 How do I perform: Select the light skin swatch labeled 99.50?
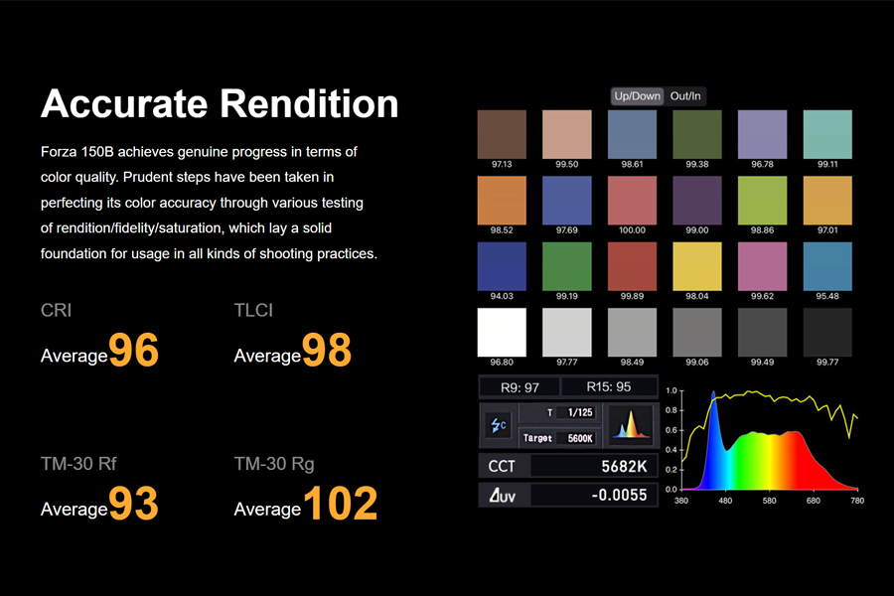pos(567,134)
